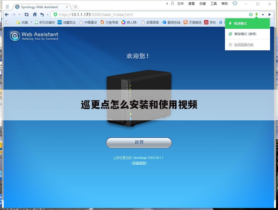
Task: Click the green spinning accelerator icon
Action: pos(251,14)
